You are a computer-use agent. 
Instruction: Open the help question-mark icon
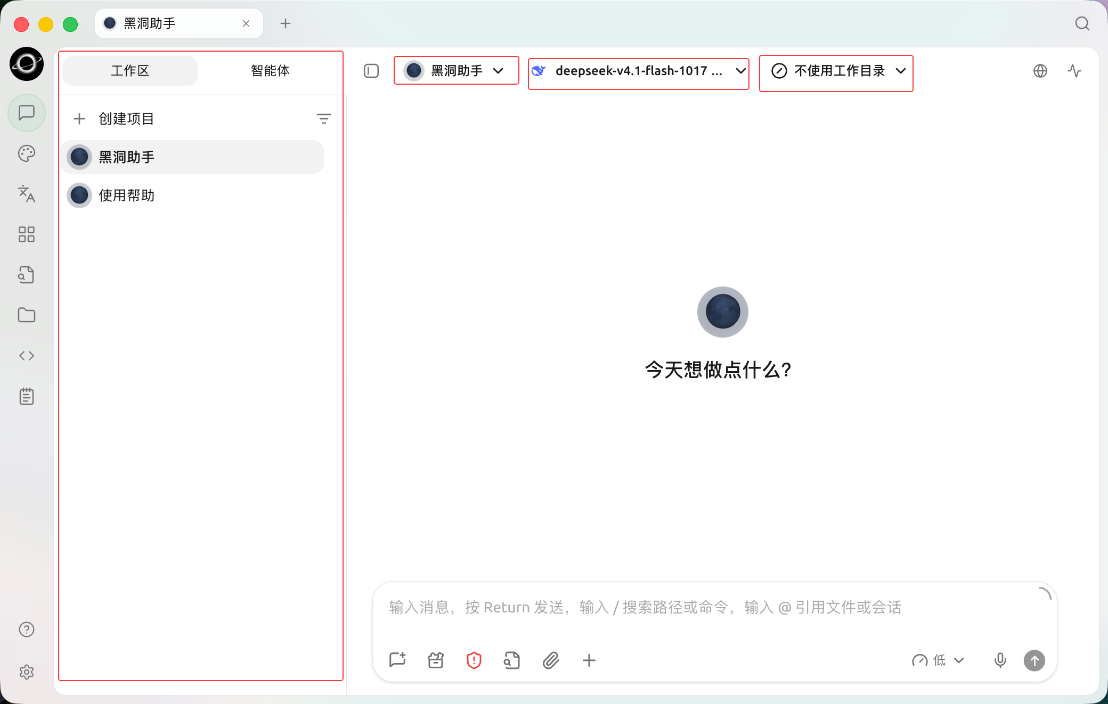click(27, 629)
